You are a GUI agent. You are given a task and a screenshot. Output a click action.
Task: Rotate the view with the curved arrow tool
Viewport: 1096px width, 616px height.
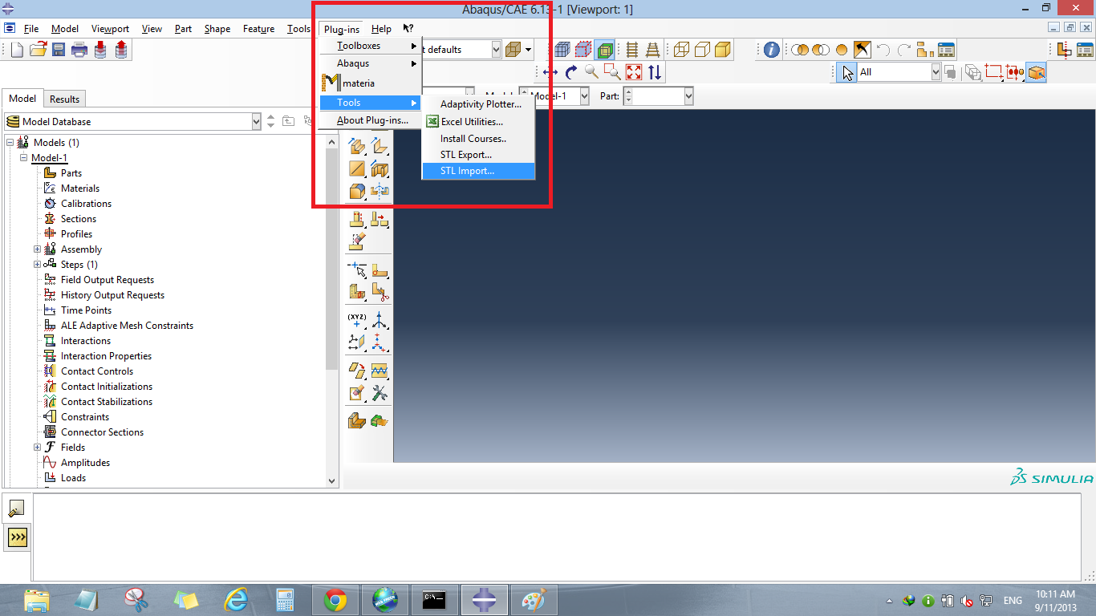coord(571,72)
